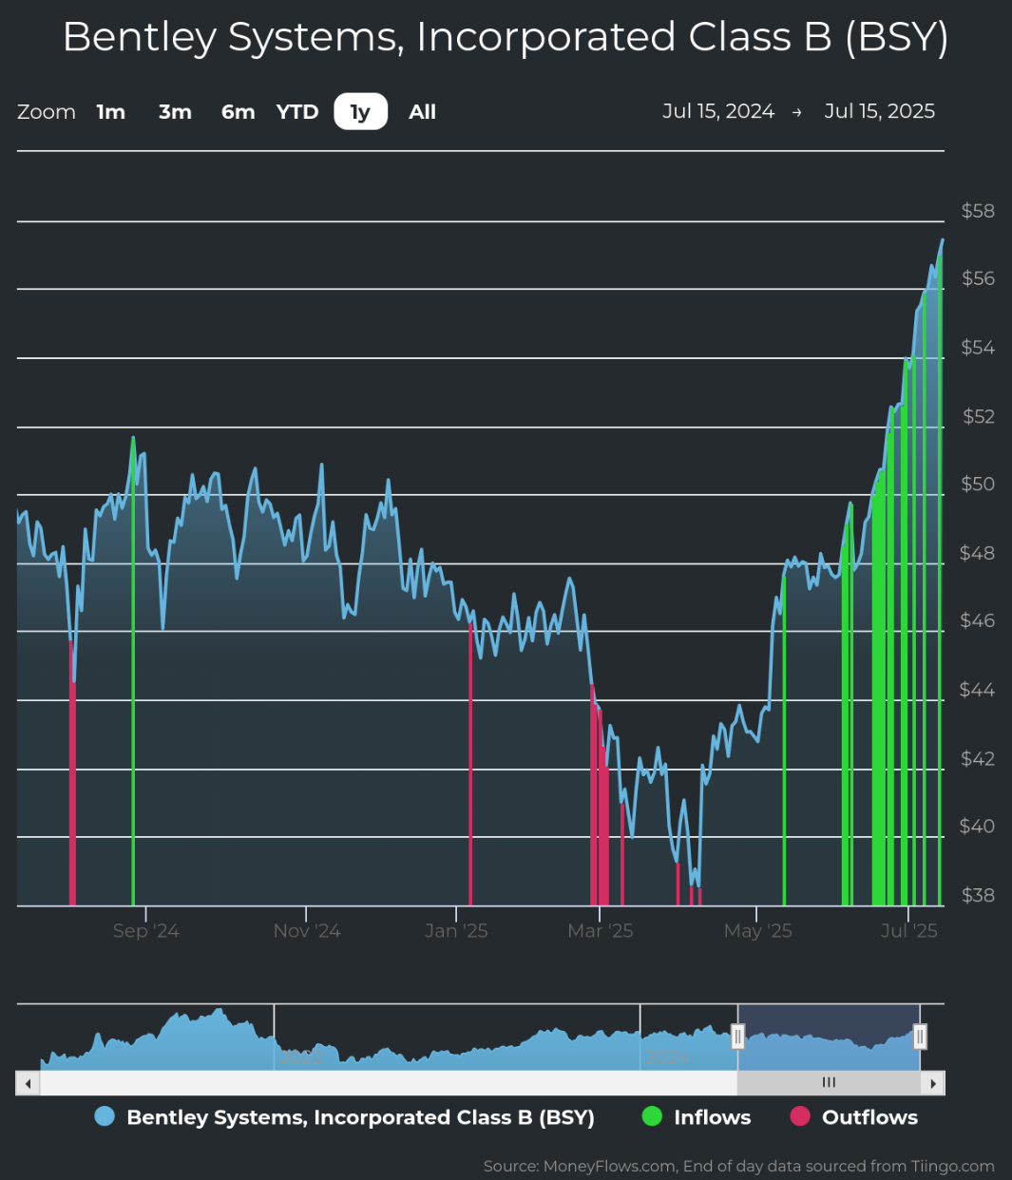Screen dimensions: 1012x1180
Task: Click the navigator left range handle
Action: (x=737, y=1037)
